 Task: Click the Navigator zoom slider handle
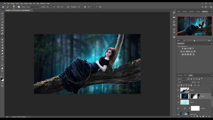click(194, 41)
